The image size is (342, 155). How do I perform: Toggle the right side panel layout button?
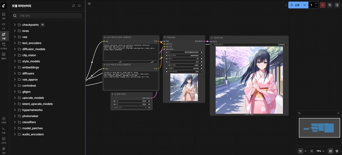click(x=337, y=5)
